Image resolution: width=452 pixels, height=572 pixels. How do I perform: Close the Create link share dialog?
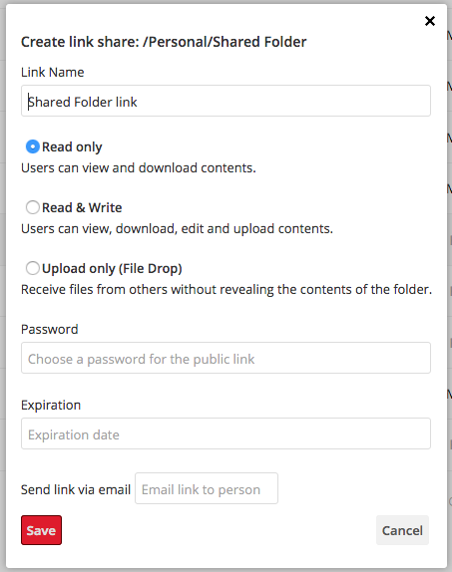(430, 21)
